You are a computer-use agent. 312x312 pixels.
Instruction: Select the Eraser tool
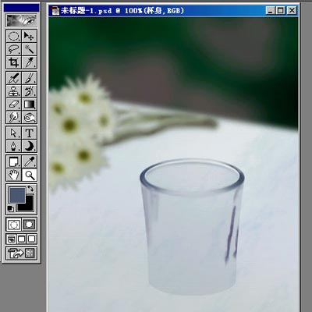13,105
